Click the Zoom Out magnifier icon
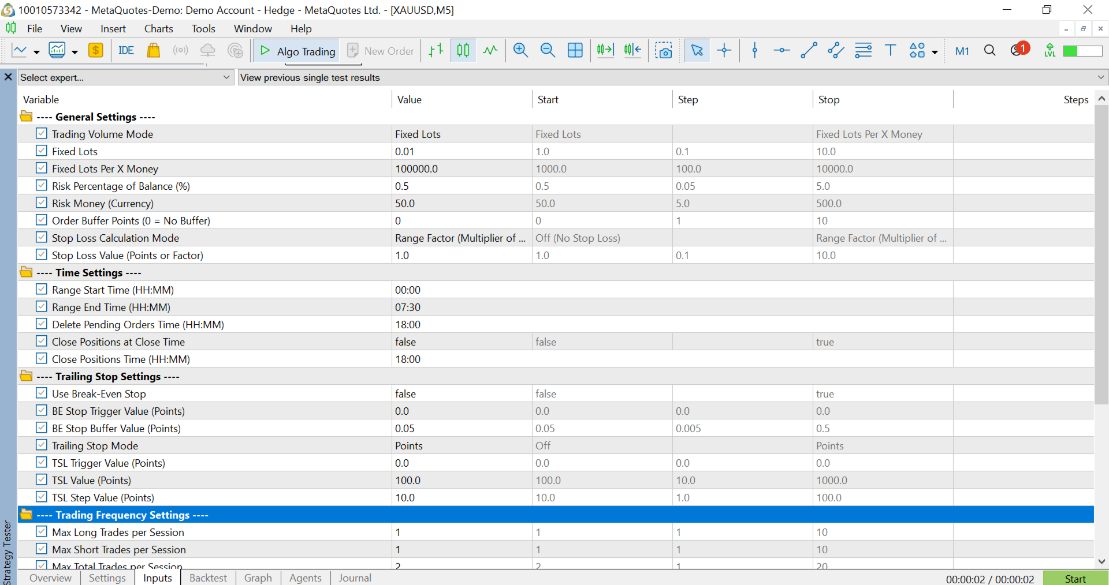 pos(547,51)
